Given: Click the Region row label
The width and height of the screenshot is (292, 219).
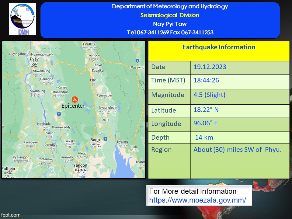Looking at the screenshot, I should click(x=161, y=150).
